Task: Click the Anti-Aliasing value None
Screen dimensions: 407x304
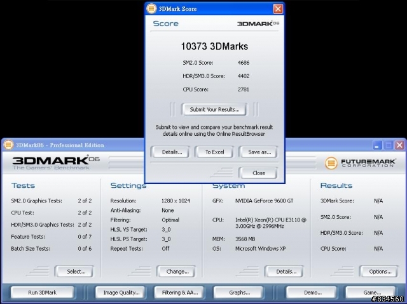Action: (168, 210)
